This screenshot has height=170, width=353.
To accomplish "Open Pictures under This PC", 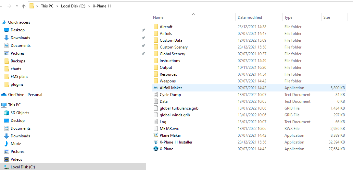I will [17, 151].
